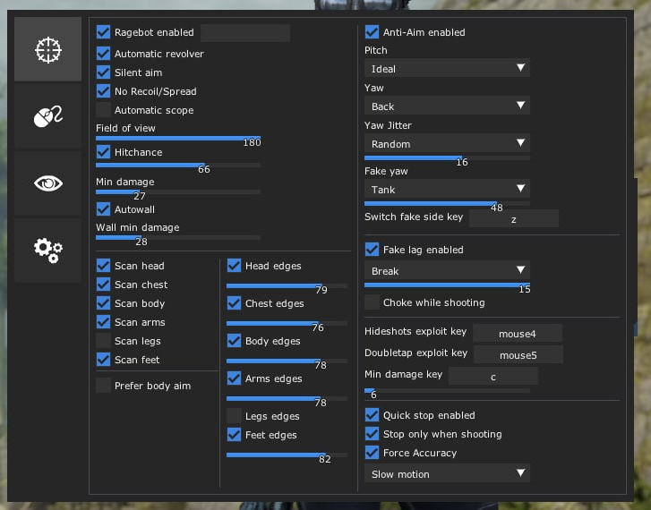Image resolution: width=651 pixels, height=510 pixels.
Task: Expand the Fake yaw Tank dropdown
Action: pyautogui.click(x=447, y=190)
